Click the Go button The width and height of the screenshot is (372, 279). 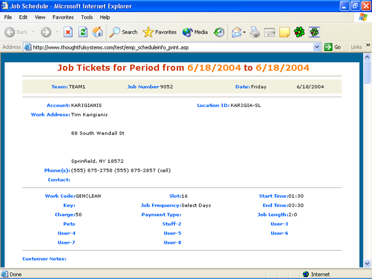333,47
